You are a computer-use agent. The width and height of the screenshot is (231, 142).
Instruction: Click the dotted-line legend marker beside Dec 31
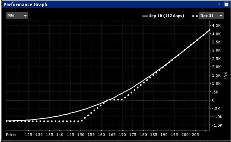pos(195,16)
